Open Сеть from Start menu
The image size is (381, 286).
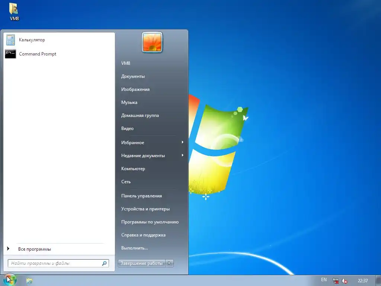pos(126,182)
